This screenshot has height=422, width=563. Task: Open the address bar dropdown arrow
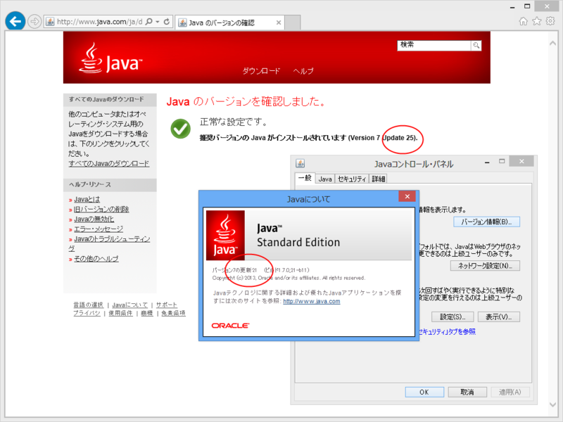click(x=158, y=22)
